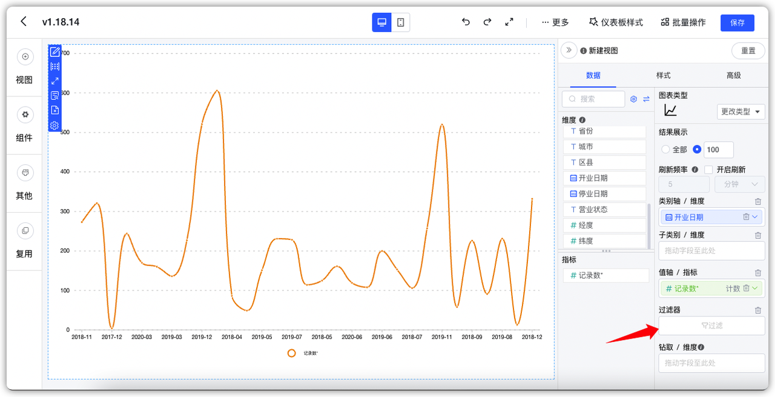Screen dimensions: 775x397
Task: Open the 分钟 unit dropdown
Action: coord(740,184)
